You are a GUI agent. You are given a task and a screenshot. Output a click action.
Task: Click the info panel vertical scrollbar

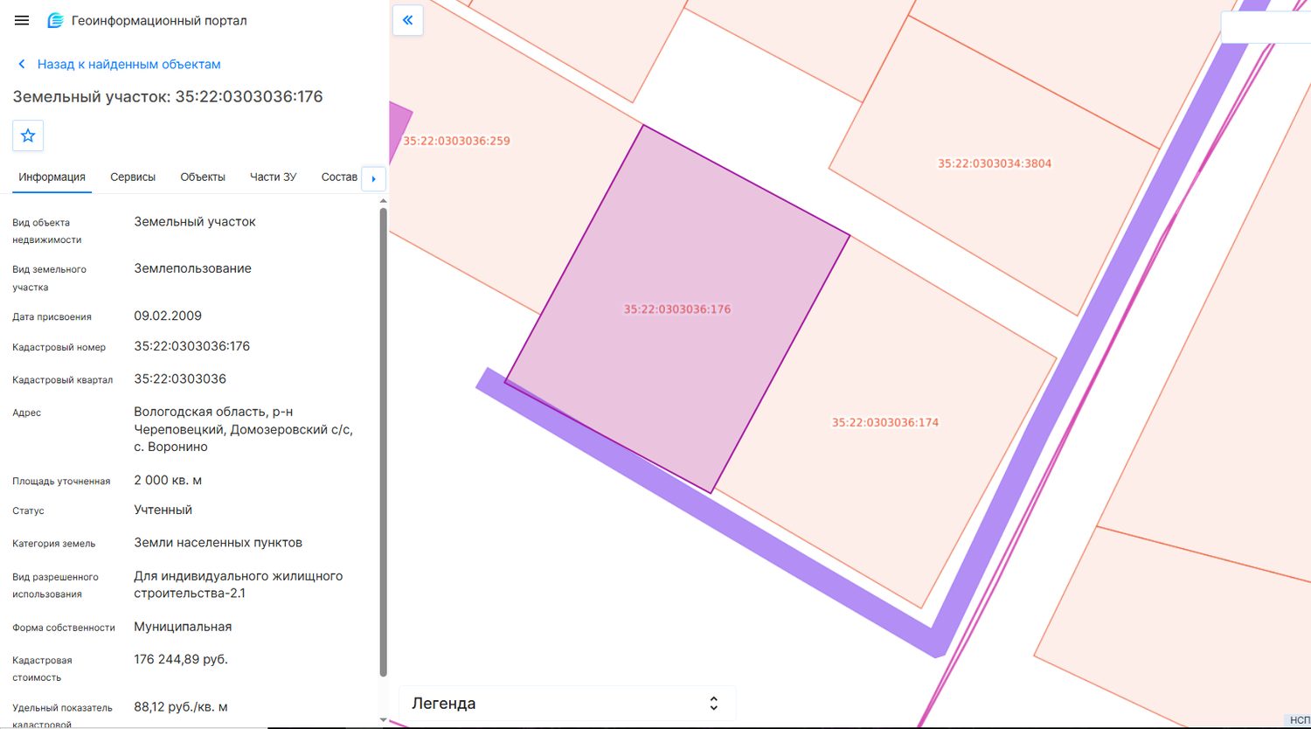coord(383,441)
